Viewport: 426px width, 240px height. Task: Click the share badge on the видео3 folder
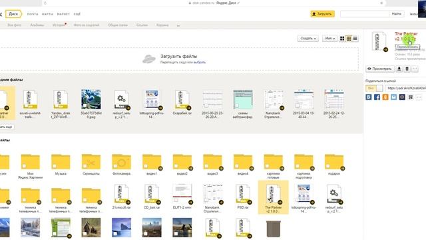[x=221, y=169]
